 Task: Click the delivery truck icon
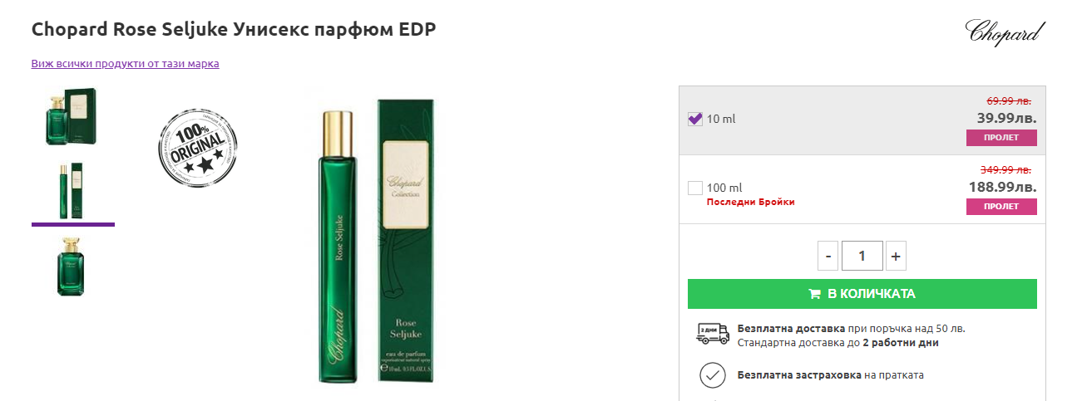711,335
